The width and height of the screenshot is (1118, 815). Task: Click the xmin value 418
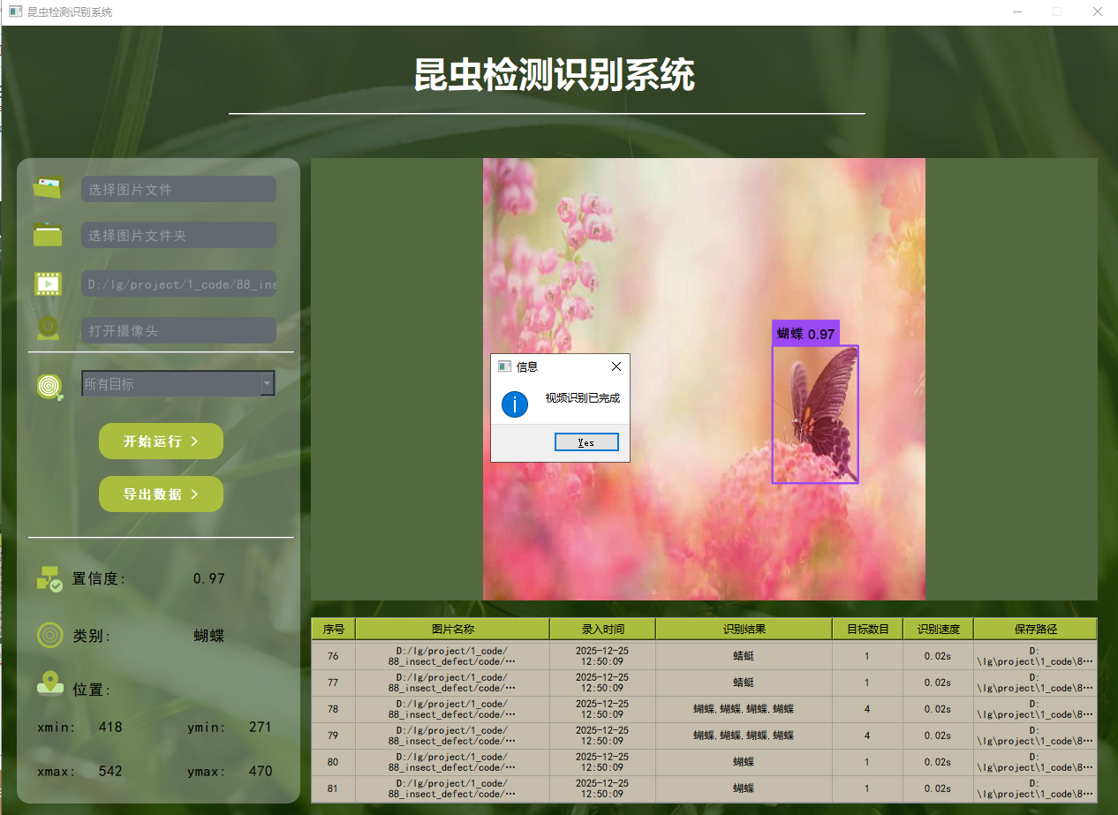coord(110,728)
